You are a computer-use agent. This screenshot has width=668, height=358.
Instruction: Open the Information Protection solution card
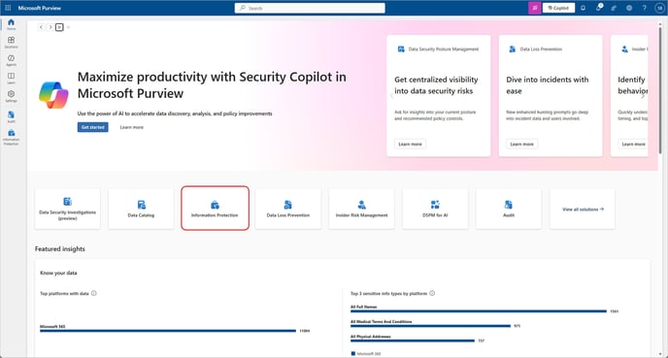[215, 209]
